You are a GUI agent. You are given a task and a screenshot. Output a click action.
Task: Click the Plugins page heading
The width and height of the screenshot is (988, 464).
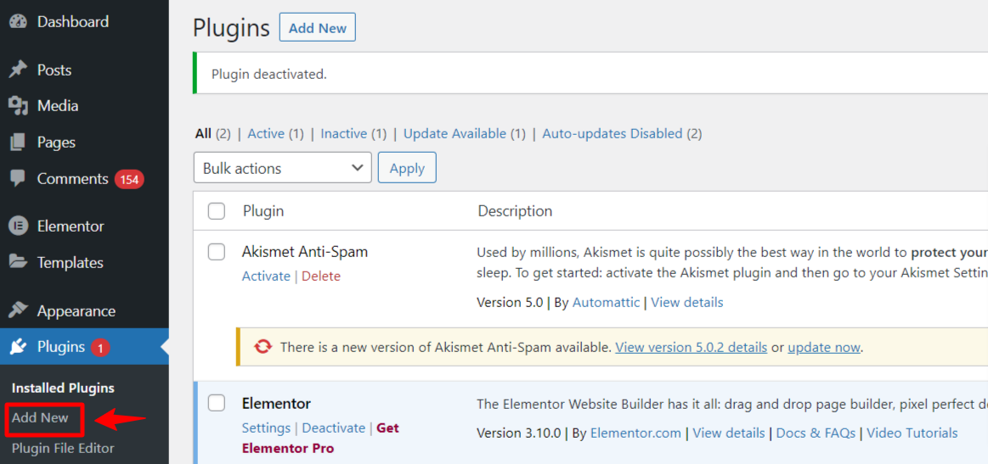231,28
